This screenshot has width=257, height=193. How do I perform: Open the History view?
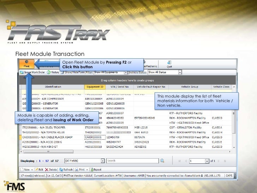point(53,72)
